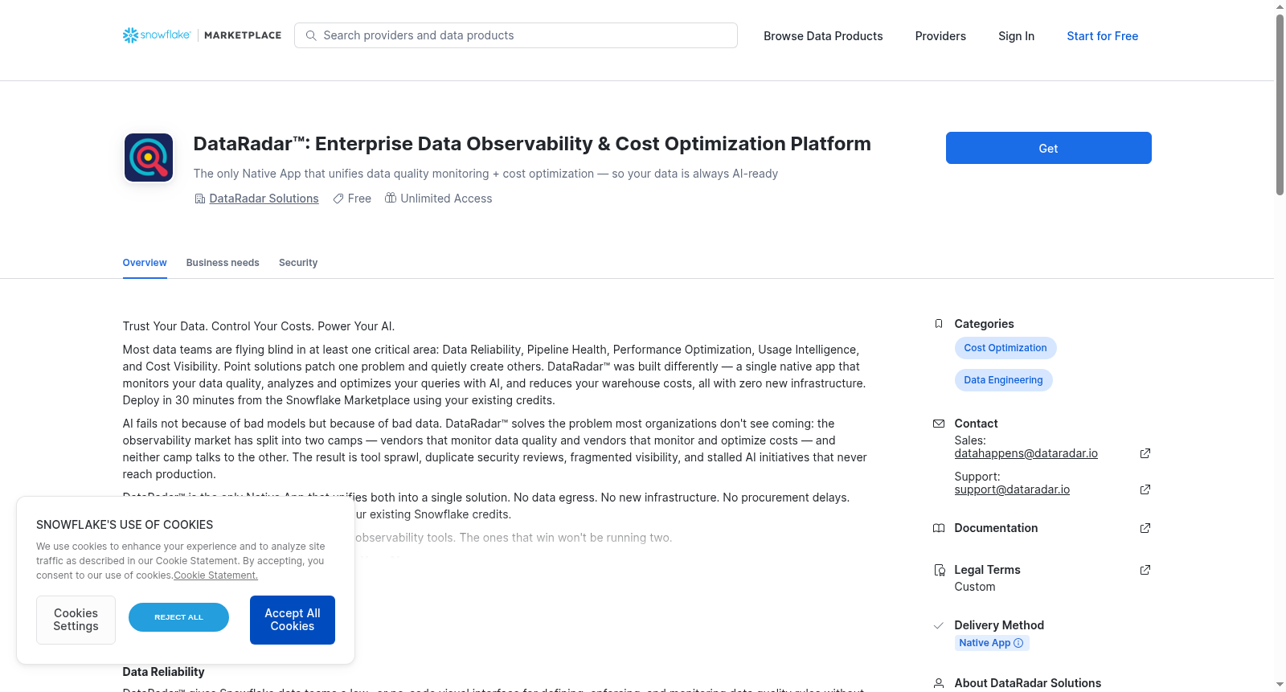Viewport: 1286px width, 692px height.
Task: Click the About DataRadar Solutions heading
Action: pos(1027,683)
